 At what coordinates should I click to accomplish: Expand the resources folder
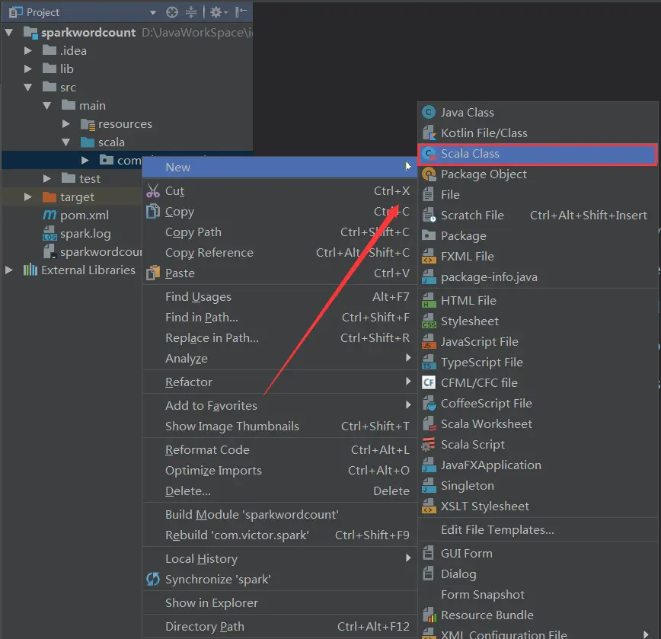click(x=65, y=123)
